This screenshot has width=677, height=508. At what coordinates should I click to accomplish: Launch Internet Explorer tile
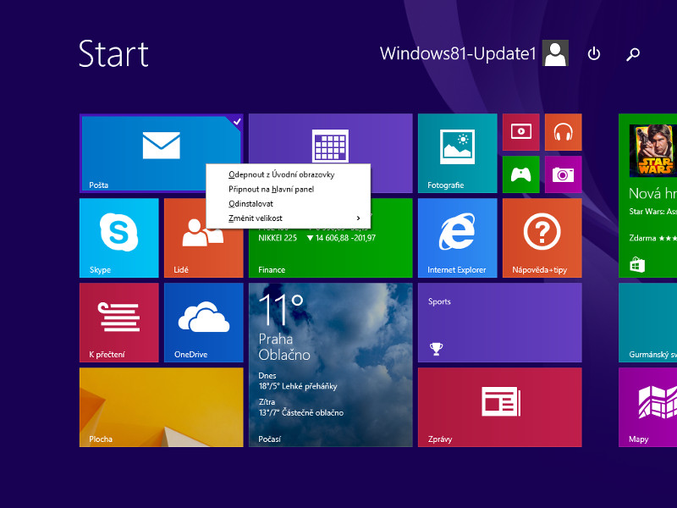[x=457, y=238]
